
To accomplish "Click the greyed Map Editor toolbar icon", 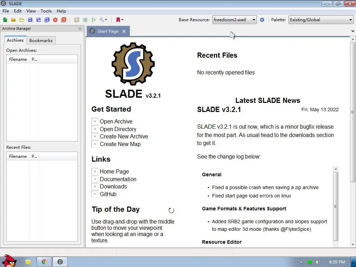I will click(x=85, y=20).
